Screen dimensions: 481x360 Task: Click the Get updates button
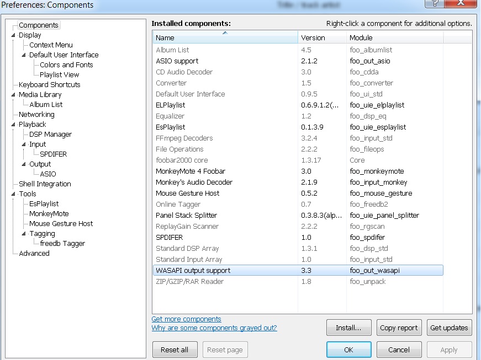(449, 328)
